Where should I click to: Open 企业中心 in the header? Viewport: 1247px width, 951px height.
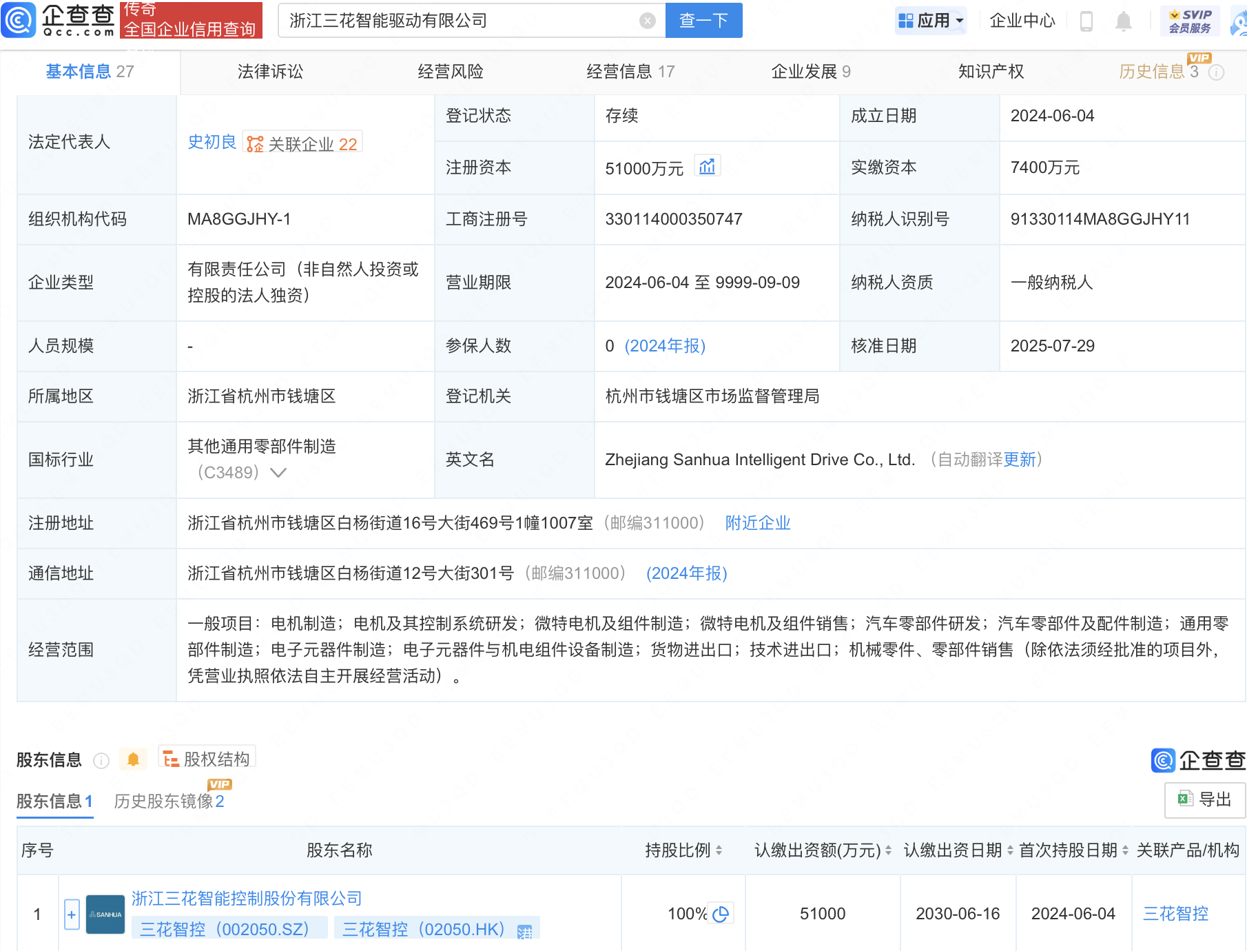pyautogui.click(x=1022, y=21)
